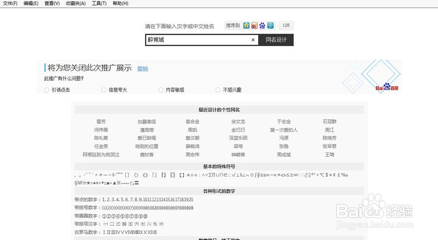
Task: Open the recent name 周江
Action: point(330,130)
